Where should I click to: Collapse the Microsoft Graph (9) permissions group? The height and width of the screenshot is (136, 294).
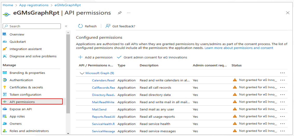click(x=82, y=73)
